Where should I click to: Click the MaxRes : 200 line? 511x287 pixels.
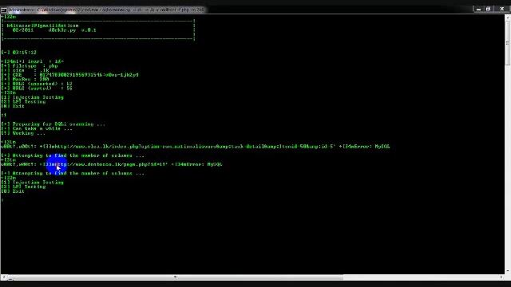pos(25,79)
